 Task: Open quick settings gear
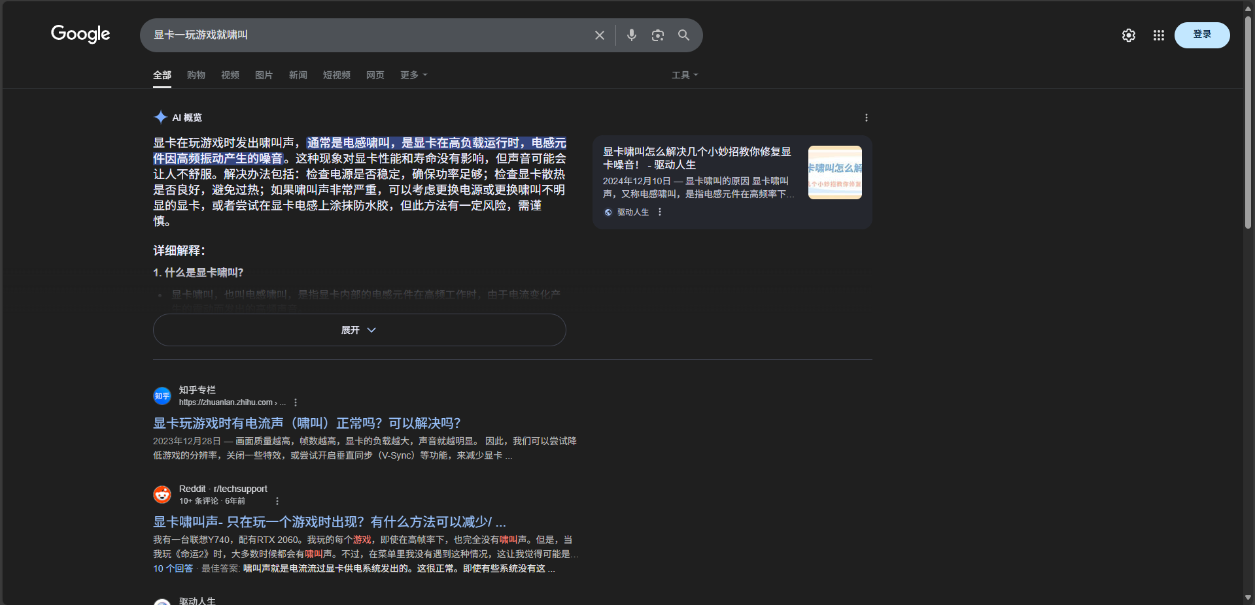pyautogui.click(x=1127, y=35)
